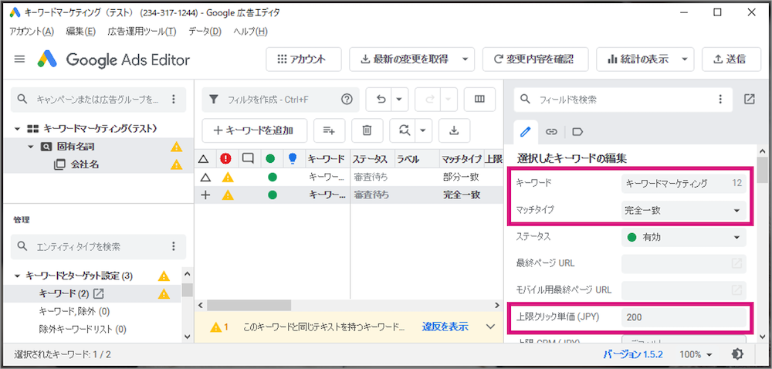Collapse キーワードとターゲット設定 section
Viewport: 772px width, 369px height.
[18, 276]
